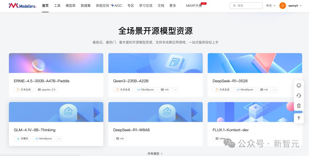Click MindSpore tag on DeepSeek-R1-0528 card
The width and height of the screenshot is (309, 156).
tap(245, 90)
